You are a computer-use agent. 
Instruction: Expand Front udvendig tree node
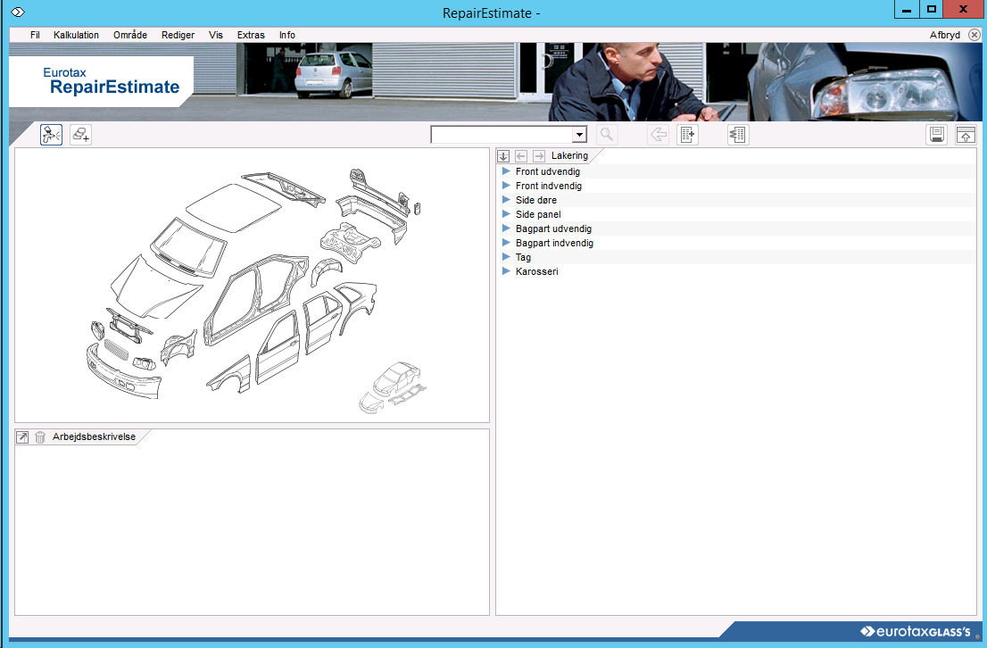[x=505, y=171]
